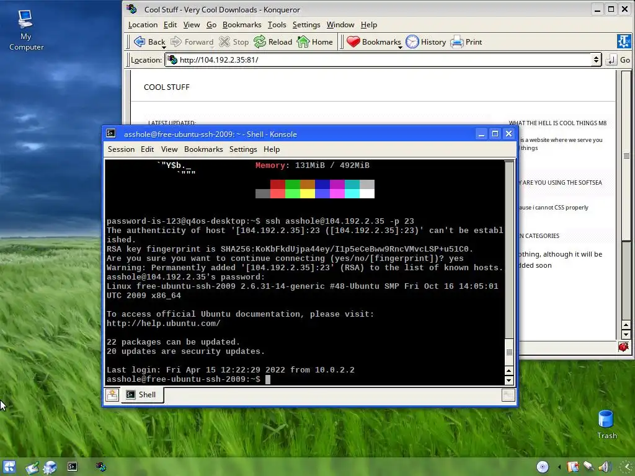Click the clear location icon left of Go

point(611,60)
